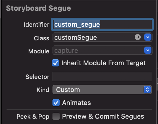Click the Selector label

pyautogui.click(x=37, y=77)
